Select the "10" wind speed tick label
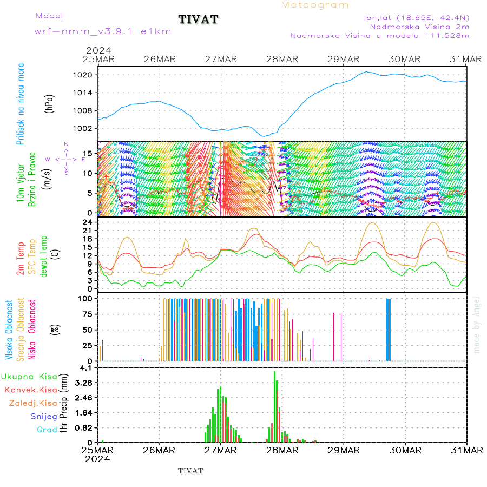Screen dimensions: 487x487 [x=88, y=173]
